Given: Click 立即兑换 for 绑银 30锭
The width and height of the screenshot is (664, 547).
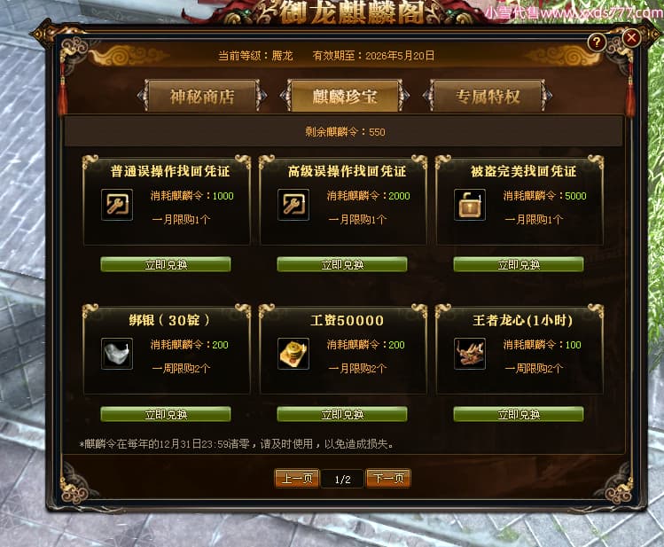Looking at the screenshot, I should point(166,414).
